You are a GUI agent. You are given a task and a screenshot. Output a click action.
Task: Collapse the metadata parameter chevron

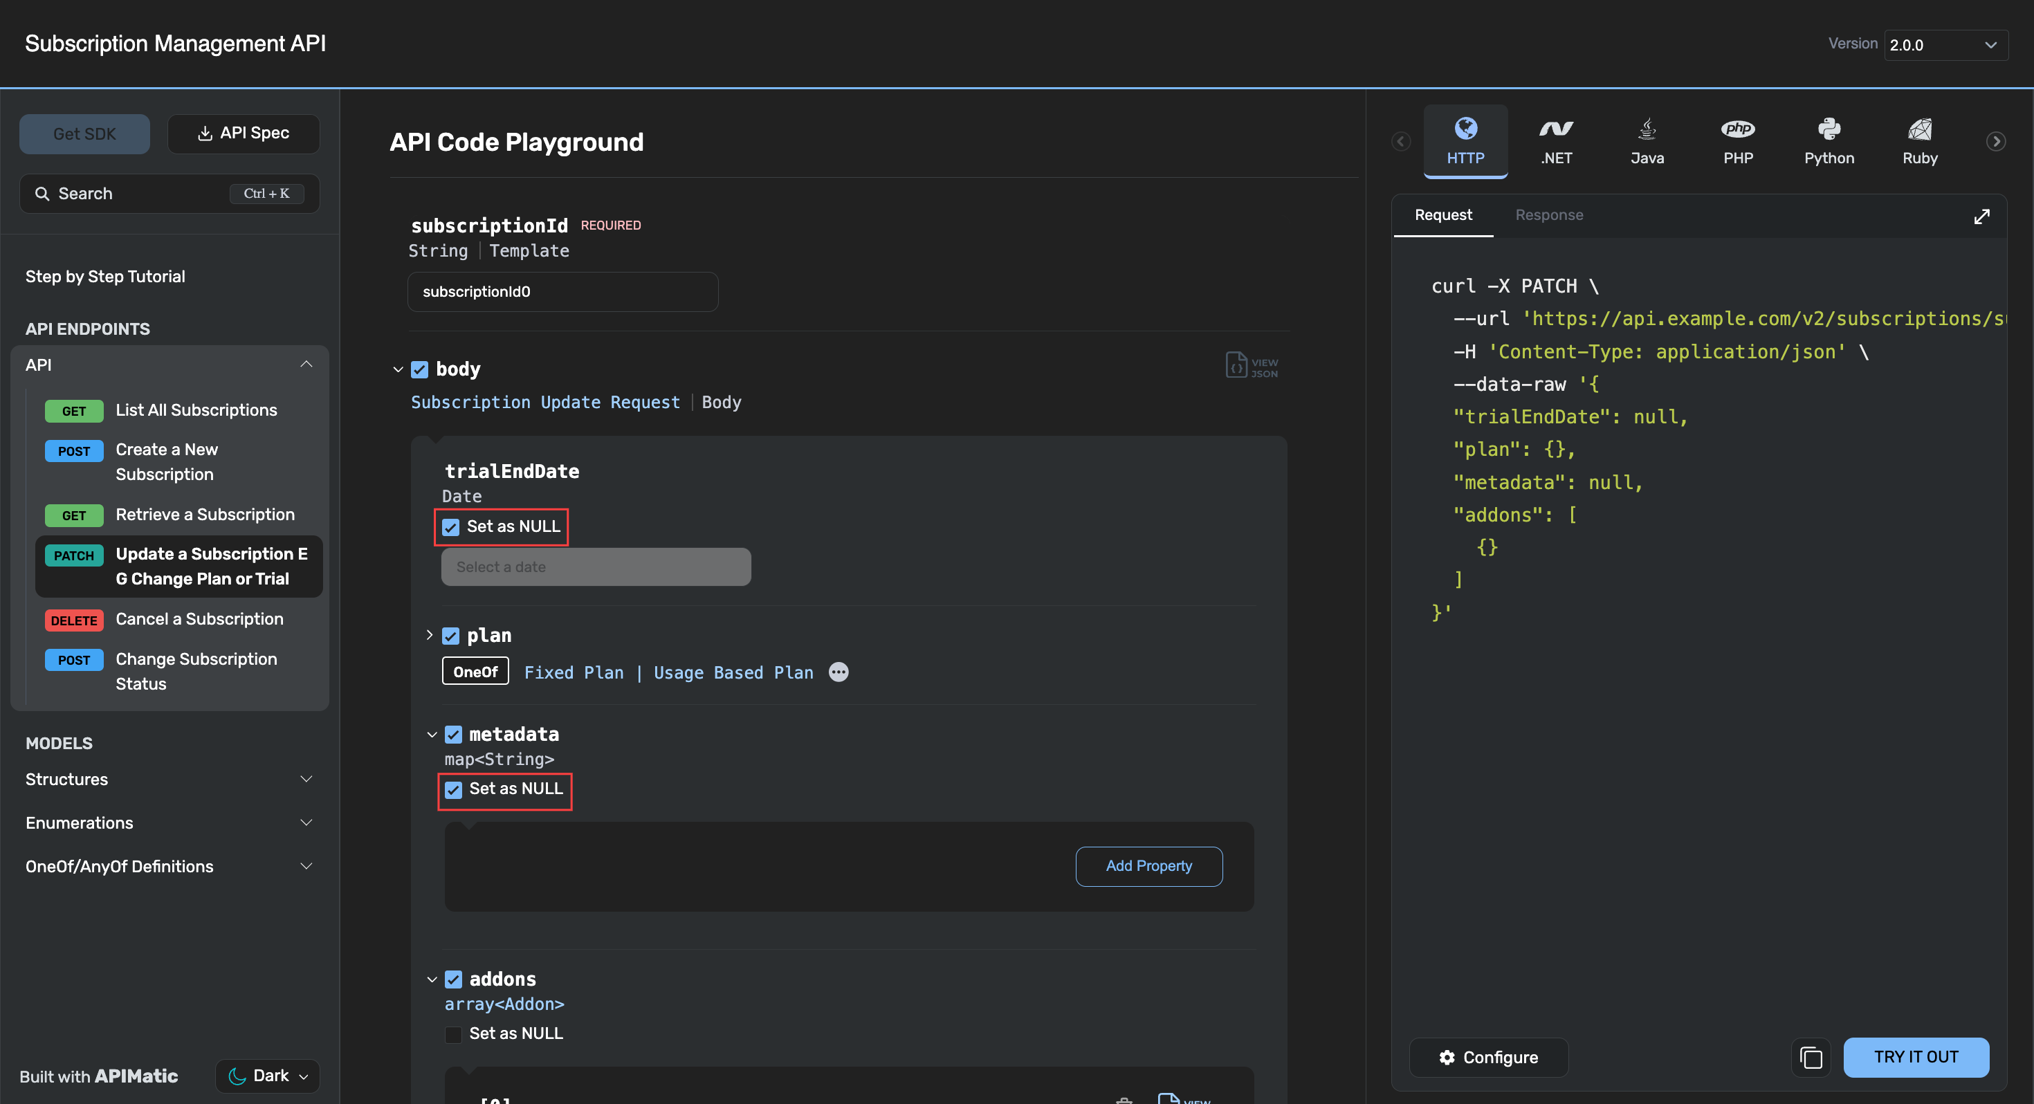(x=432, y=735)
